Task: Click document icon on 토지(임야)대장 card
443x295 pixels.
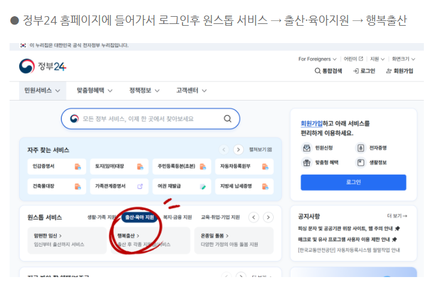Action: tap(140, 166)
